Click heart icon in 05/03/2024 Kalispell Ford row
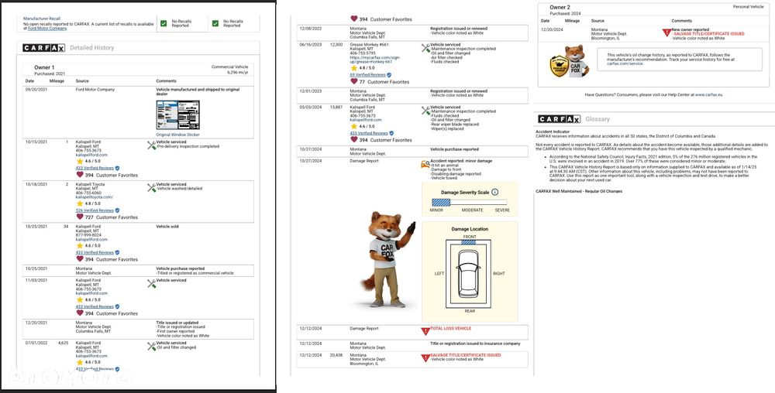This screenshot has width=775, height=393. (353, 139)
